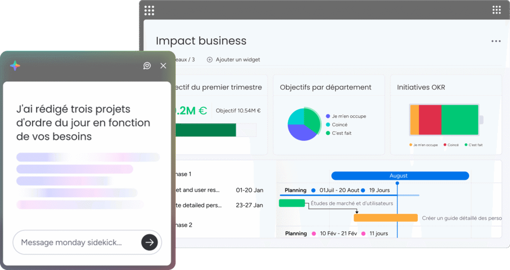Click the 19 Jours duration label
The width and height of the screenshot is (510, 270).
click(x=379, y=190)
